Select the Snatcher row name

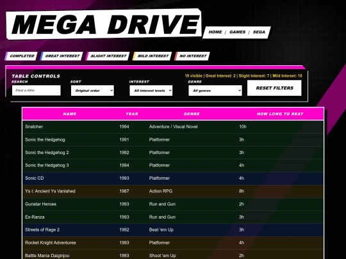pos(34,127)
